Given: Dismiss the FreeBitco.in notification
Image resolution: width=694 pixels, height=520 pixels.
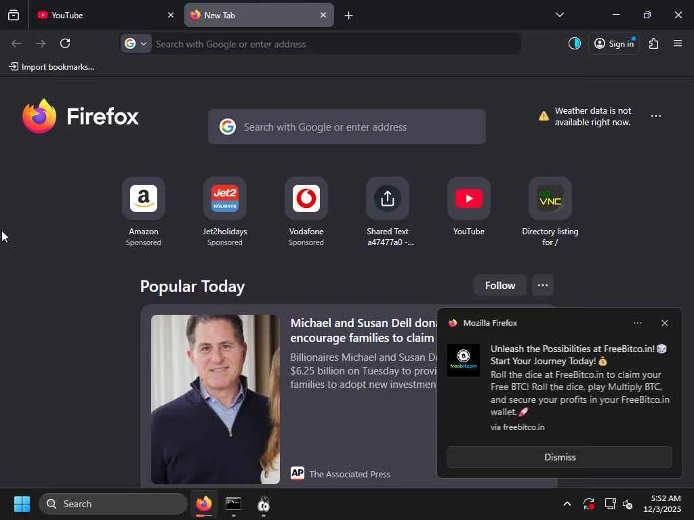Looking at the screenshot, I should click(559, 457).
